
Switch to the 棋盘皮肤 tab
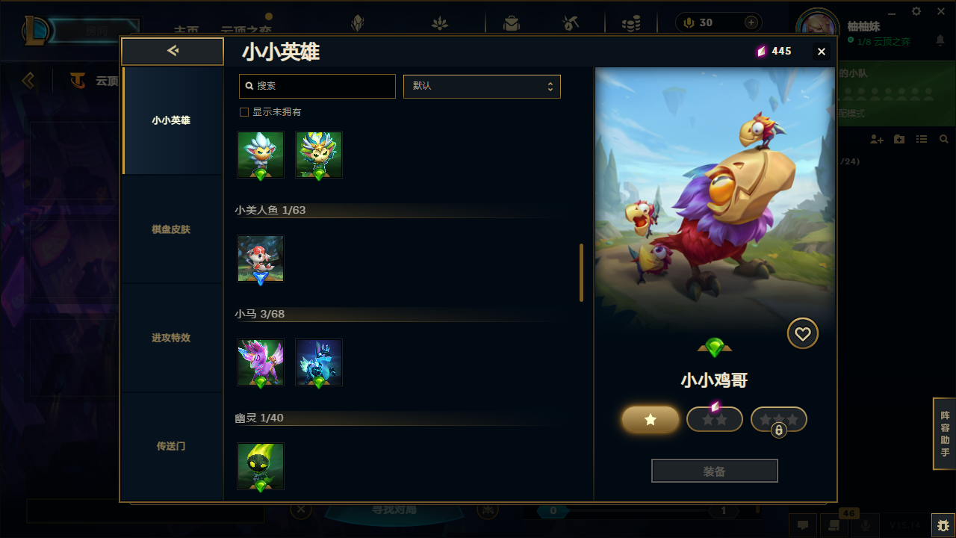tap(171, 229)
